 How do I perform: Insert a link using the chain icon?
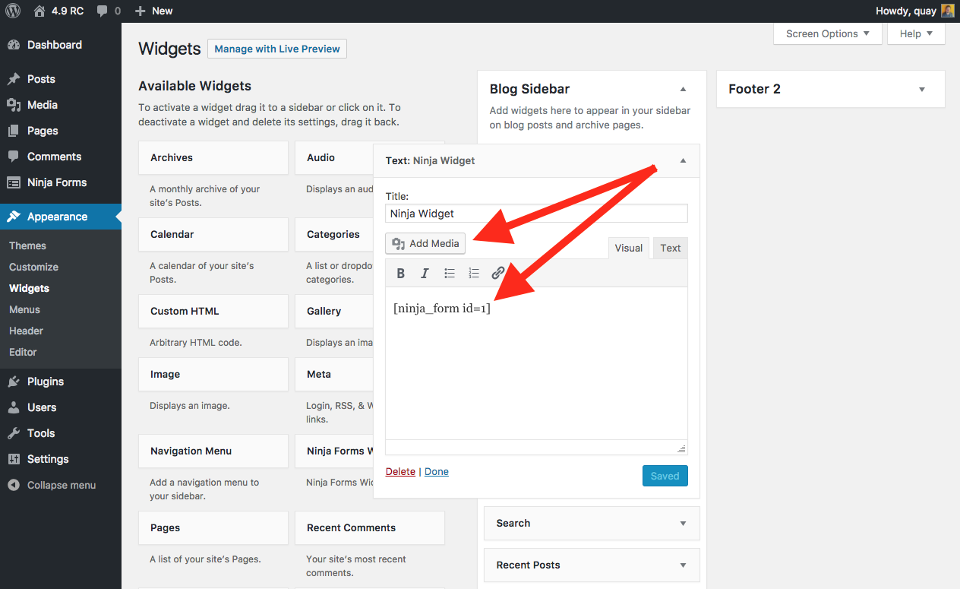[497, 272]
